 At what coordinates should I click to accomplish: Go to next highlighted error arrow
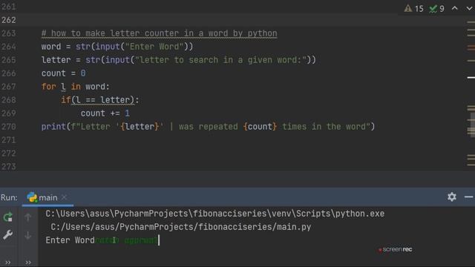pyautogui.click(x=469, y=8)
